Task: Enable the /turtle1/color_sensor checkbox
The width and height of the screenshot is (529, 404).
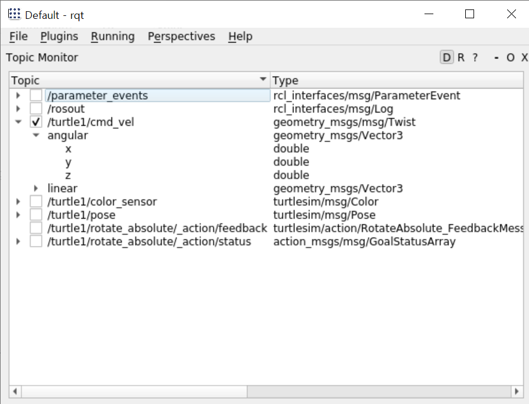Action: (36, 202)
